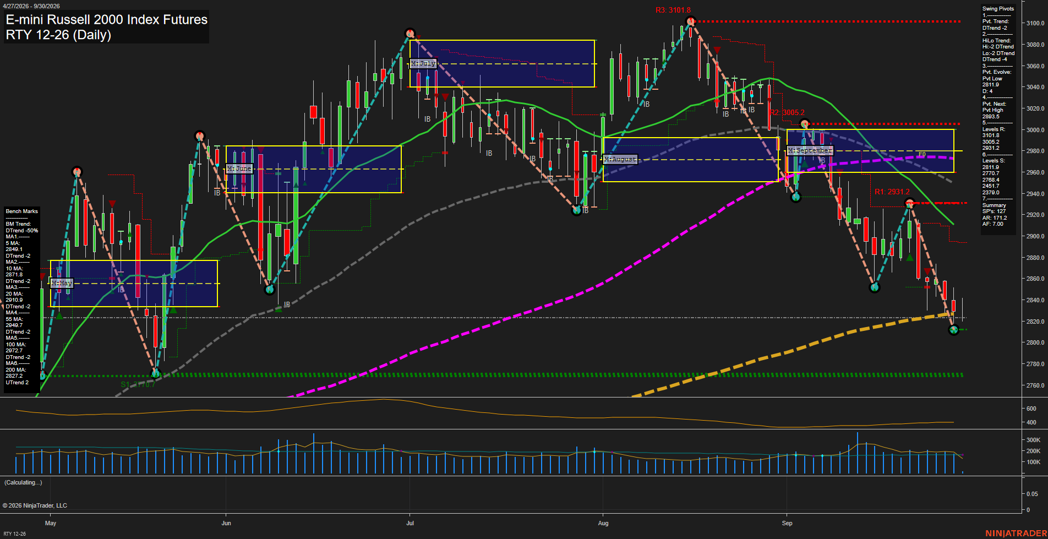The height and width of the screenshot is (539, 1048).
Task: Click the Aug date axis label
Action: click(x=603, y=523)
